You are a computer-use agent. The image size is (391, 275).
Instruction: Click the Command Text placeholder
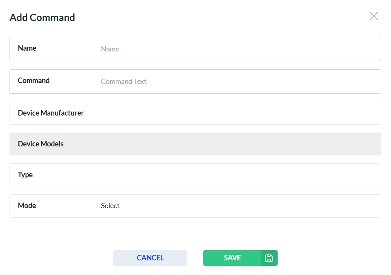tap(124, 82)
